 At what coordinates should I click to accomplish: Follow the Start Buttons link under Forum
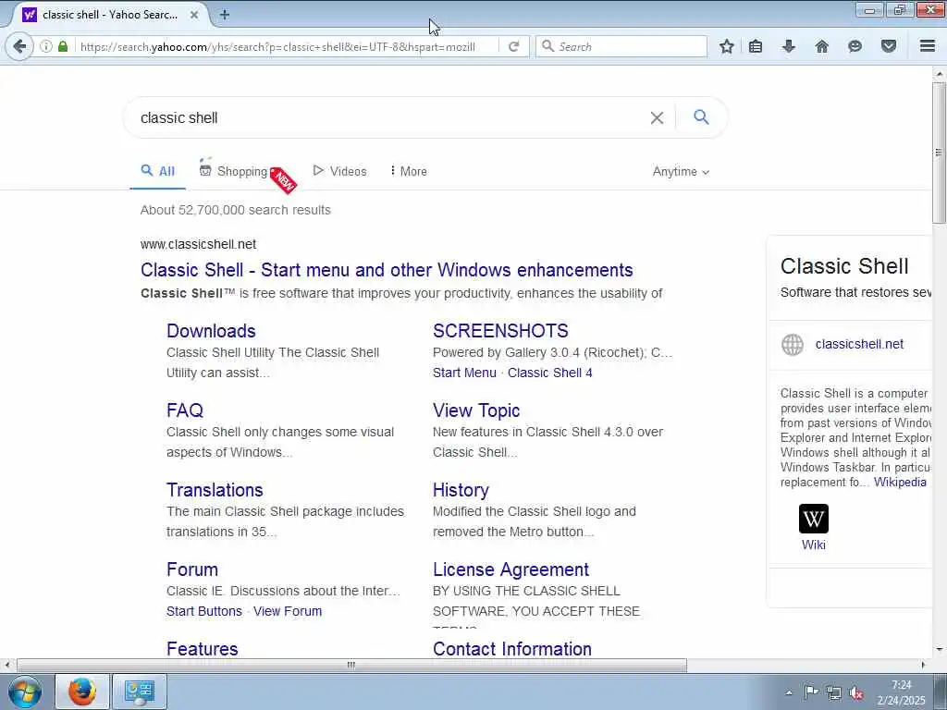[x=204, y=612]
